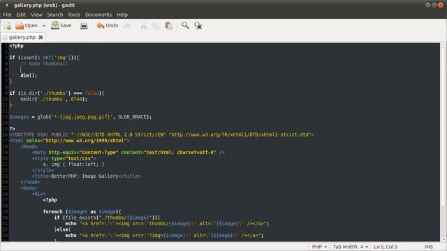Viewport: 447px width, 251px height.
Task: Click the <body> tag line
Action: click(x=29, y=188)
